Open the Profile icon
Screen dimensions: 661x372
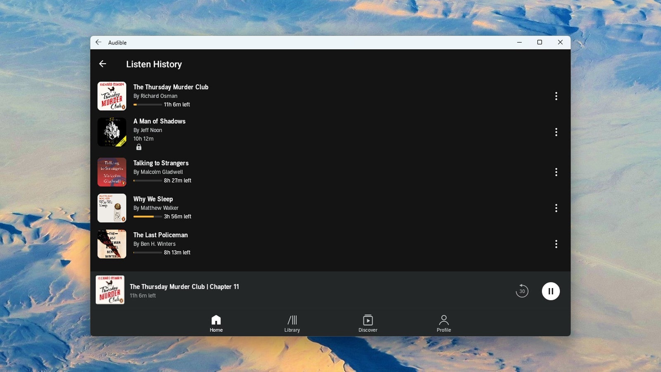point(444,319)
